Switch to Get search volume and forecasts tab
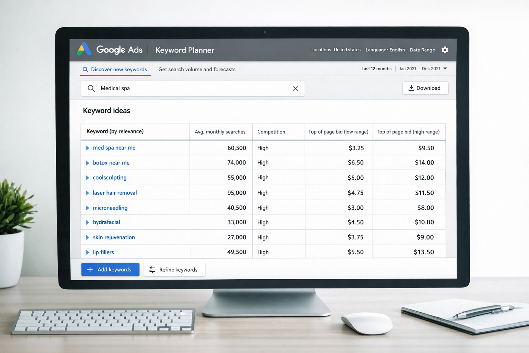The width and height of the screenshot is (529, 353). pyautogui.click(x=197, y=69)
